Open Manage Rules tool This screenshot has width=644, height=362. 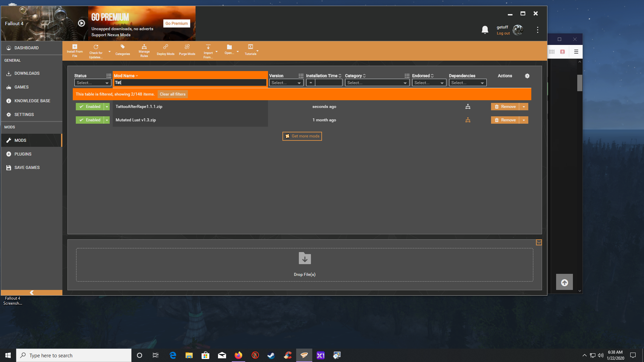click(x=144, y=51)
